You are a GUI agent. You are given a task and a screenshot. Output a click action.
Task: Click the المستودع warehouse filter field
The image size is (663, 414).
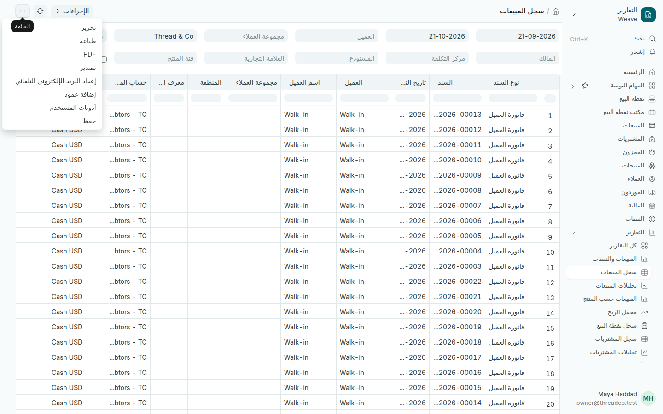click(x=337, y=58)
